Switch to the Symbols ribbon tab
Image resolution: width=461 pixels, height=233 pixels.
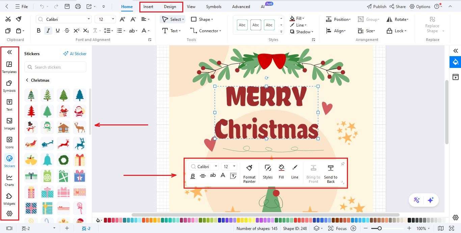(x=214, y=6)
